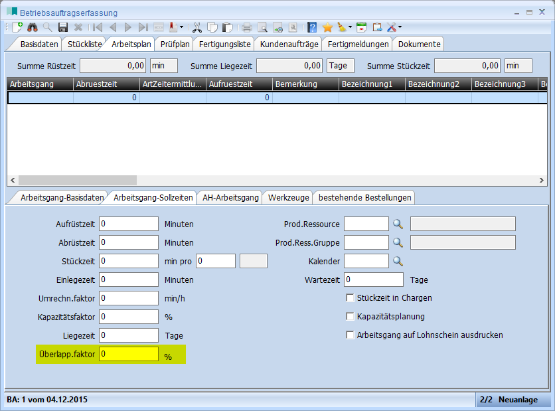Add to favorites with star icon
Image resolution: width=555 pixels, height=411 pixels.
coord(327,27)
